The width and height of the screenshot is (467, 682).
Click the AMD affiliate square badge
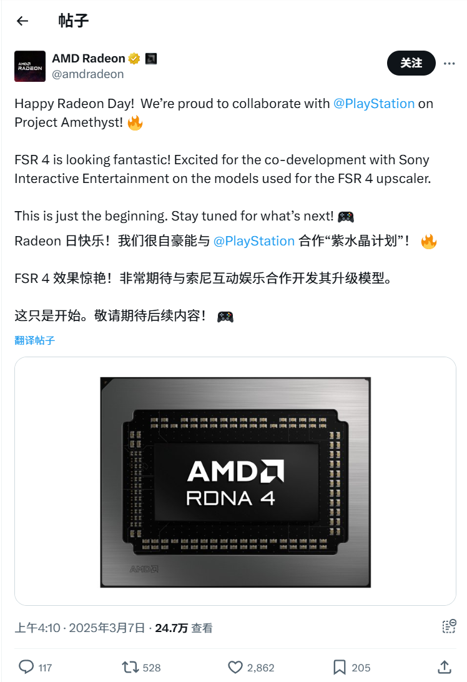pos(150,59)
